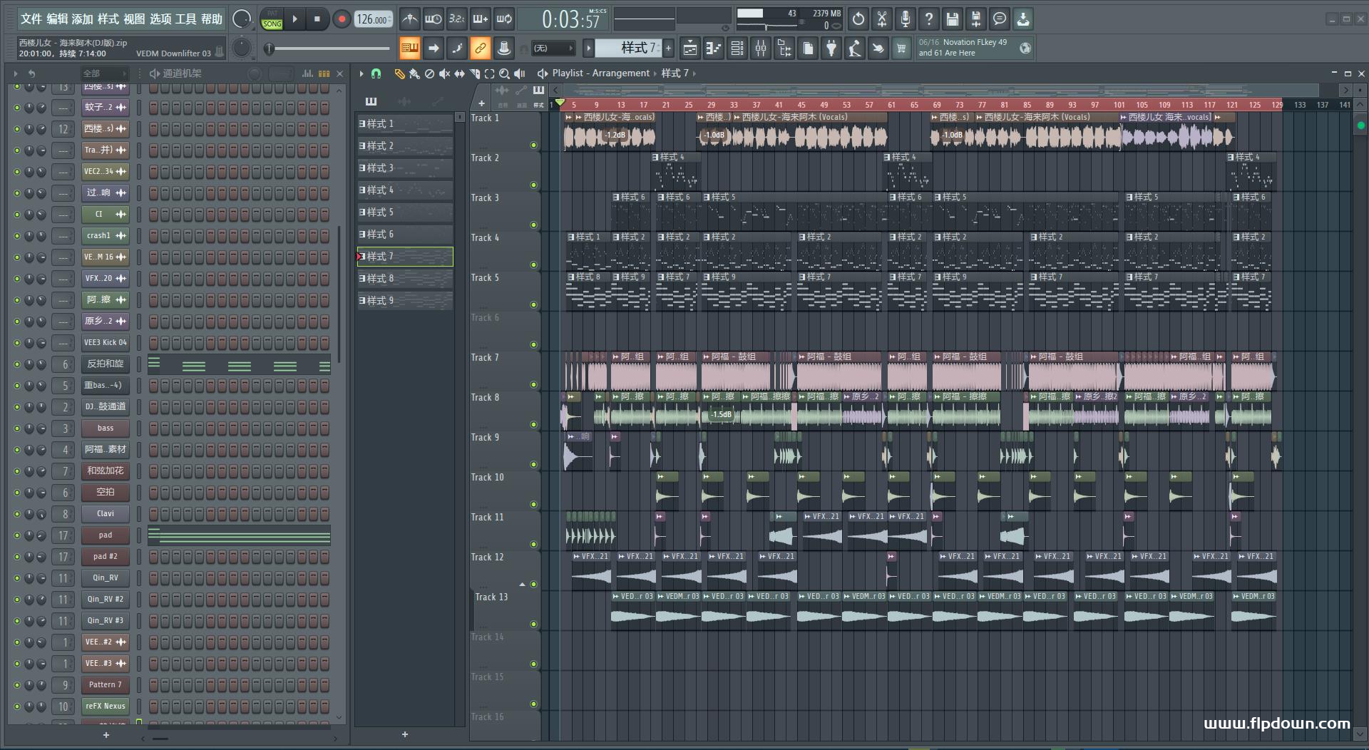Open the audio one-click recording microphone icon
1369x750 pixels.
(x=905, y=19)
